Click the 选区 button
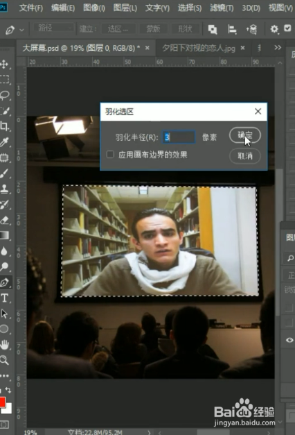 click(118, 28)
